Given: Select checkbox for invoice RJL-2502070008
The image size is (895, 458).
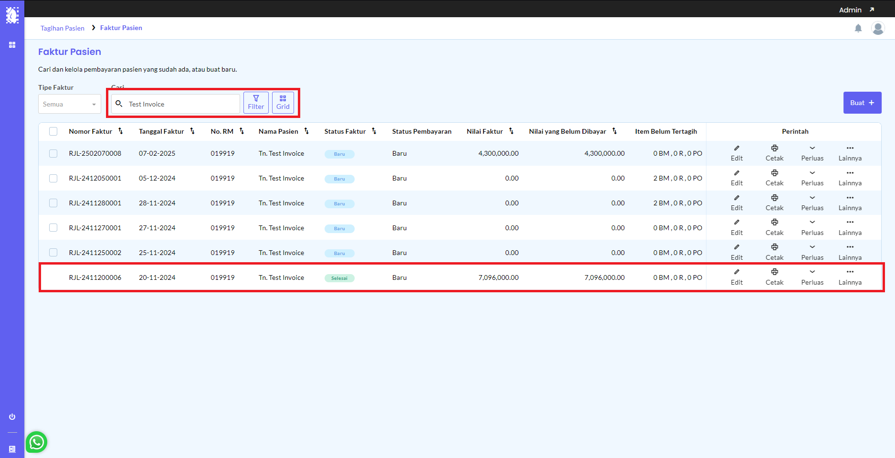Looking at the screenshot, I should [53, 153].
